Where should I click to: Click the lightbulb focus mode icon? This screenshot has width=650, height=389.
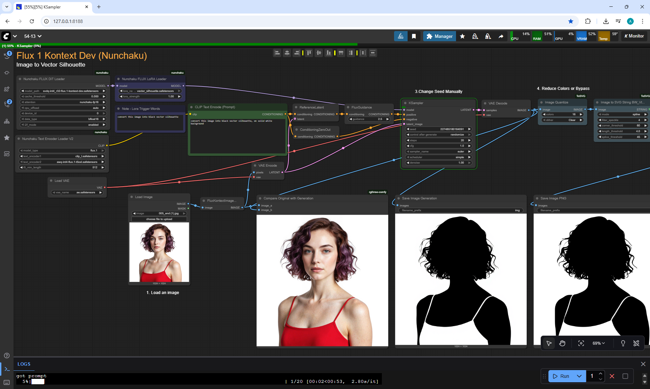623,343
